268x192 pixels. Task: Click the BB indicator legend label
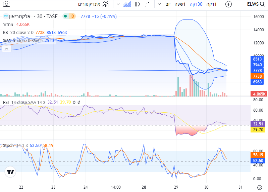[x=5, y=32]
